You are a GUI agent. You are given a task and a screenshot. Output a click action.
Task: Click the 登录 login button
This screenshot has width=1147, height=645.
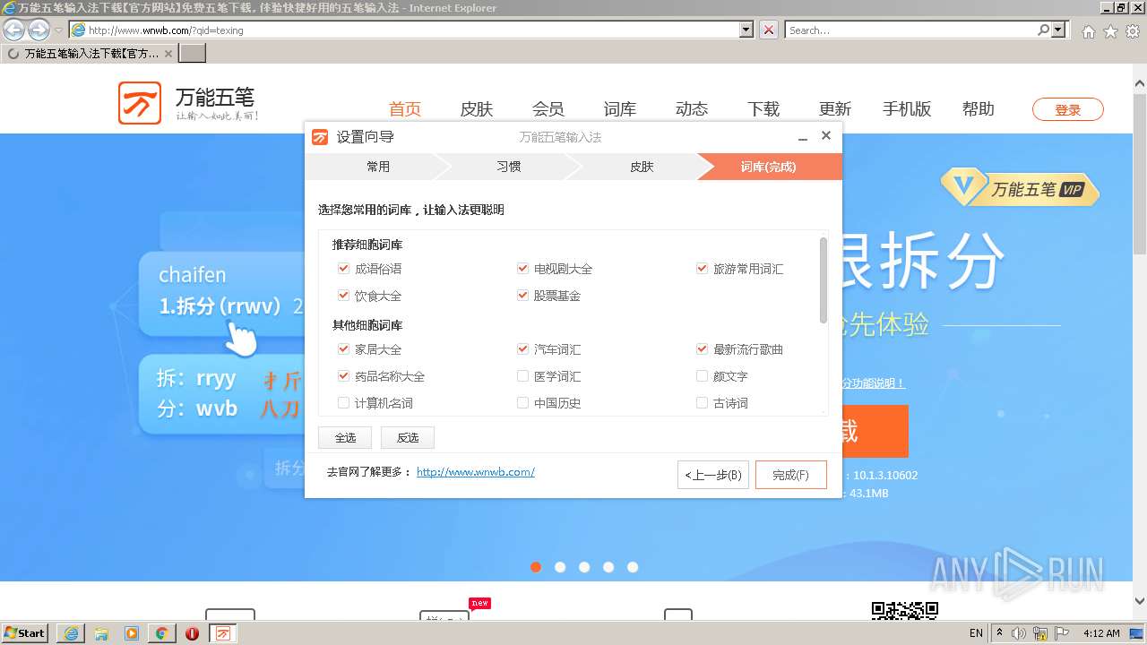point(1068,110)
